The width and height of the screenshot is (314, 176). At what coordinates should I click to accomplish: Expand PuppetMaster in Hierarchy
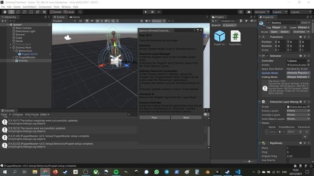14,57
